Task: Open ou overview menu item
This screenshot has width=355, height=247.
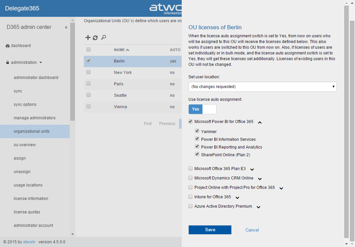Action: (25, 145)
